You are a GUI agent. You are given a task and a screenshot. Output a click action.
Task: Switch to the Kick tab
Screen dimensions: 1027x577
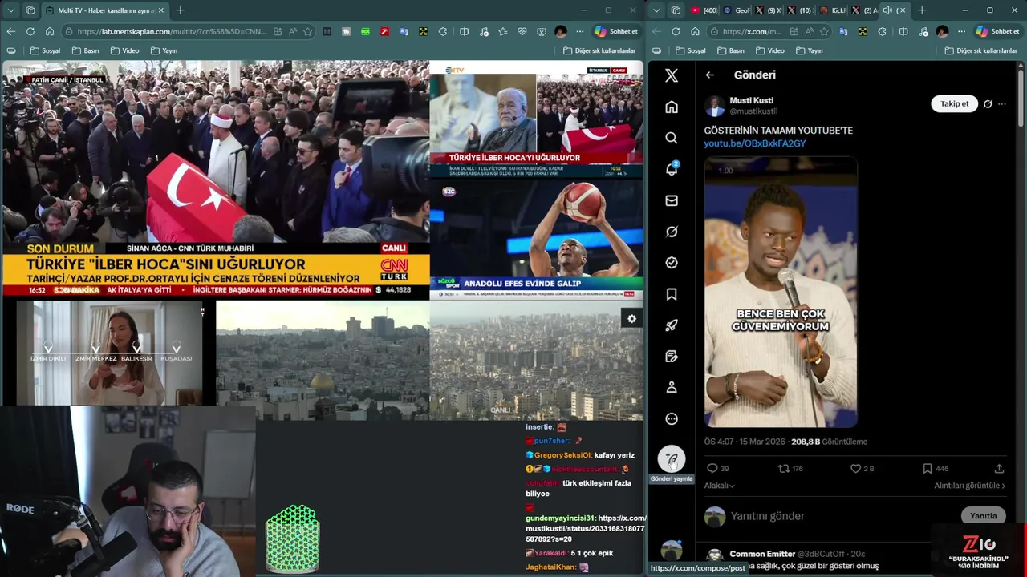832,10
